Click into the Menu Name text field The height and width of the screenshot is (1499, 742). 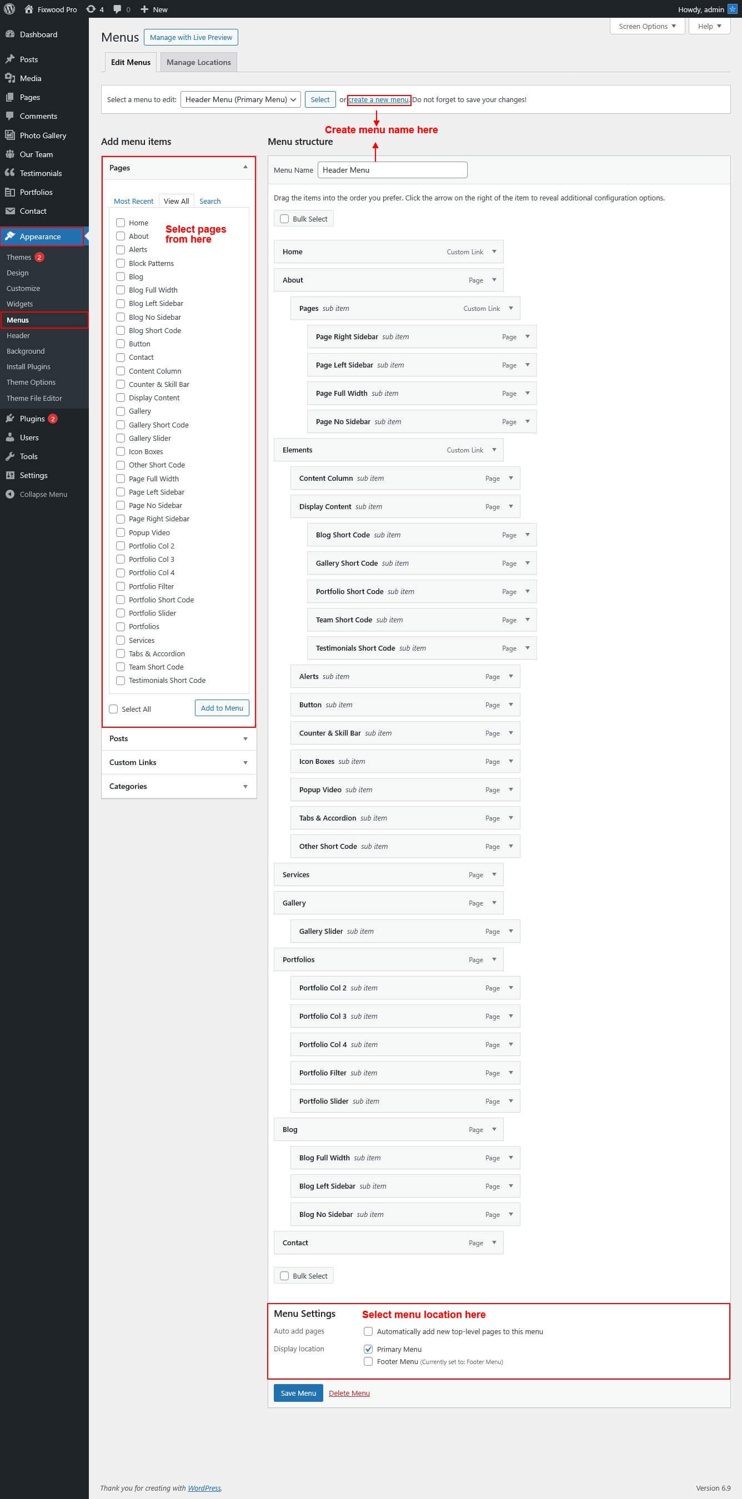tap(392, 170)
